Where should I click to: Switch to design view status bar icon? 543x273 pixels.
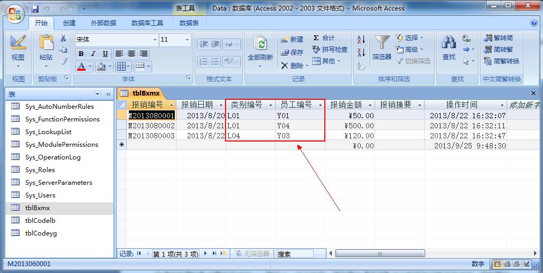(x=527, y=264)
